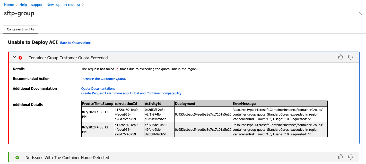Switch to the Container Insights tab
The height and width of the screenshot is (164, 366).
pos(20,29)
